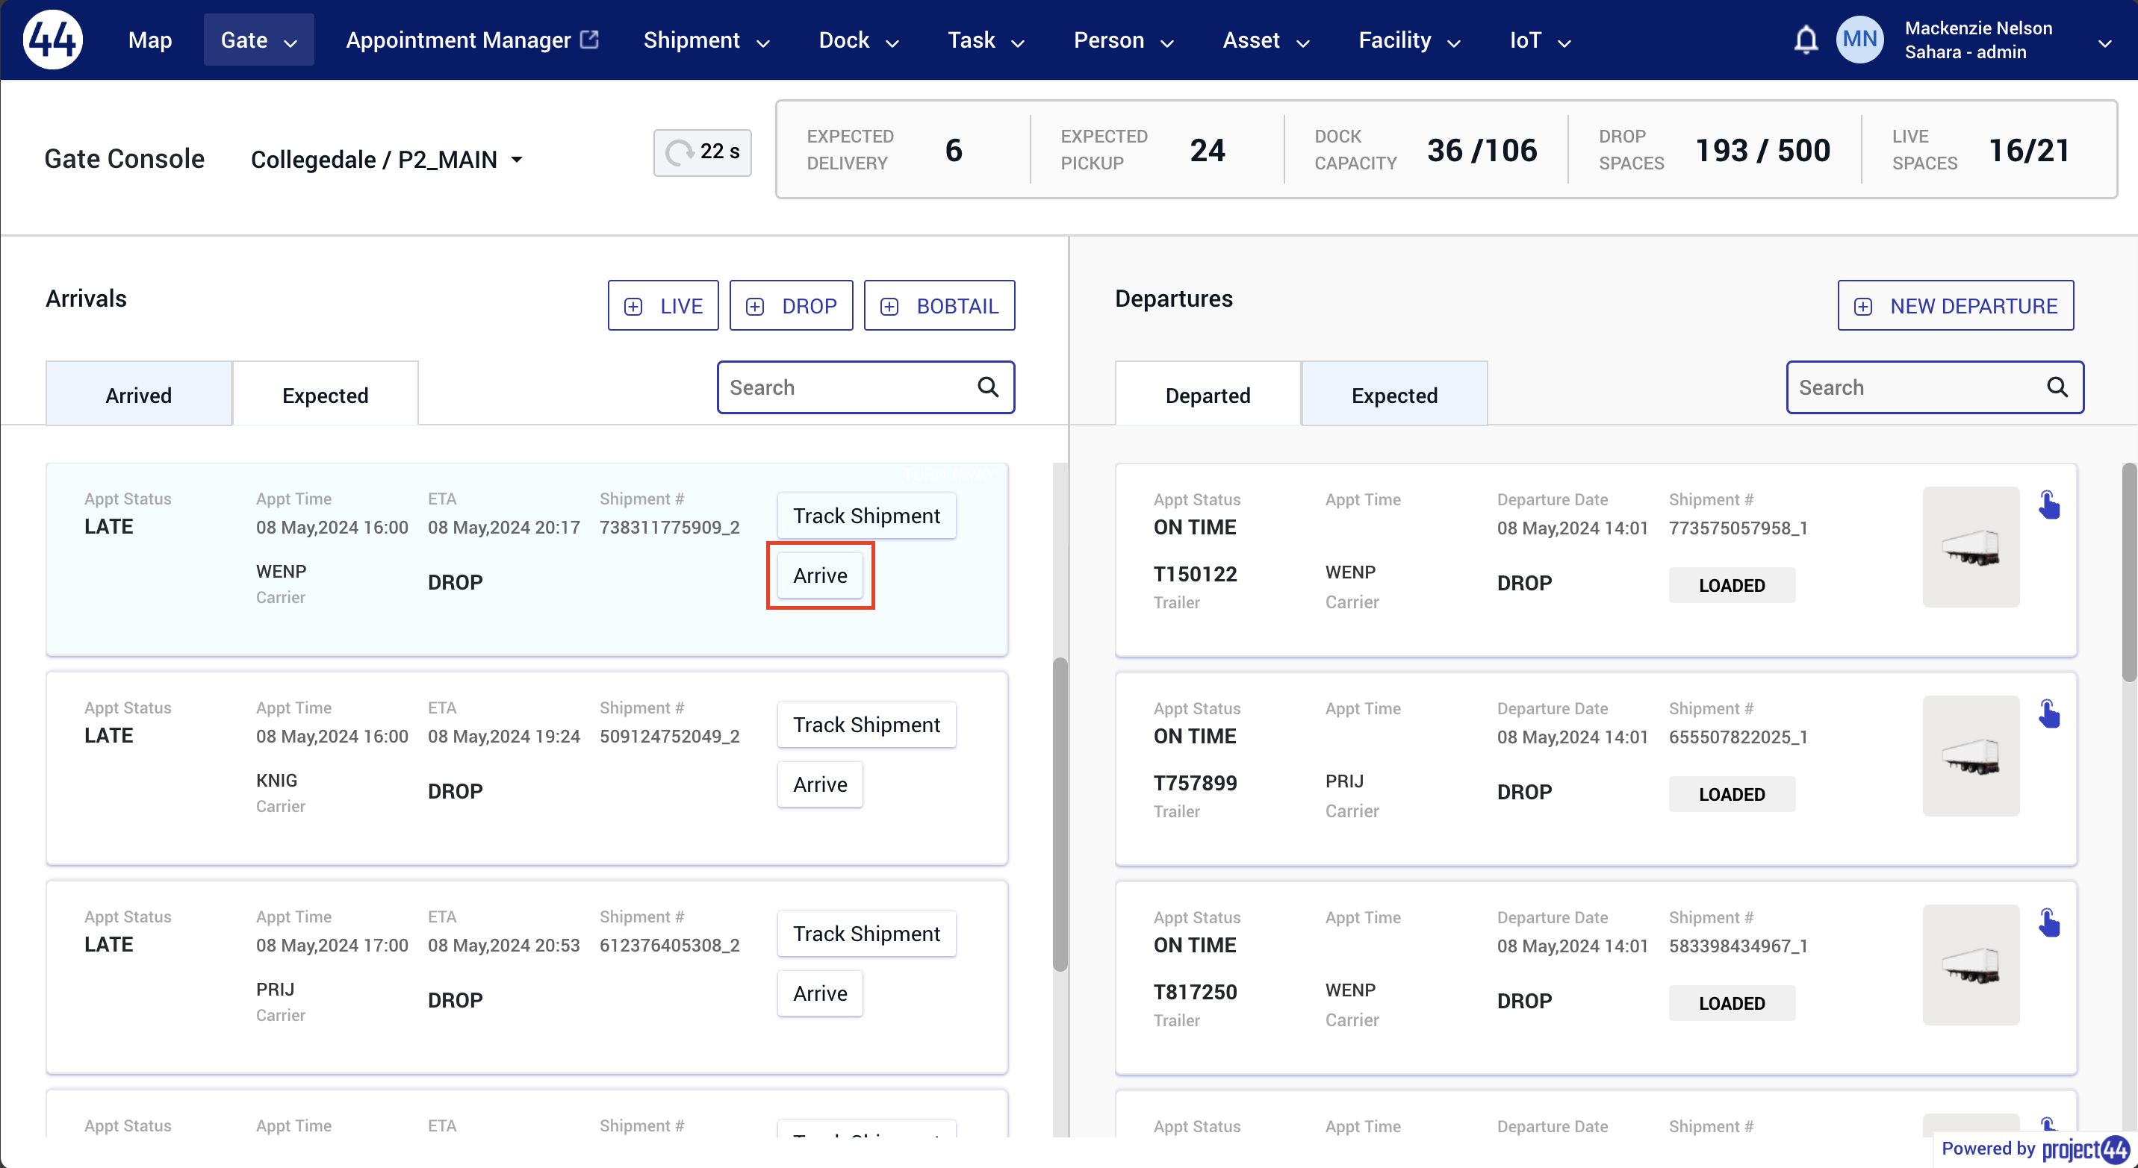The image size is (2138, 1168).
Task: Track Shipment 738311775909_2
Action: point(866,516)
